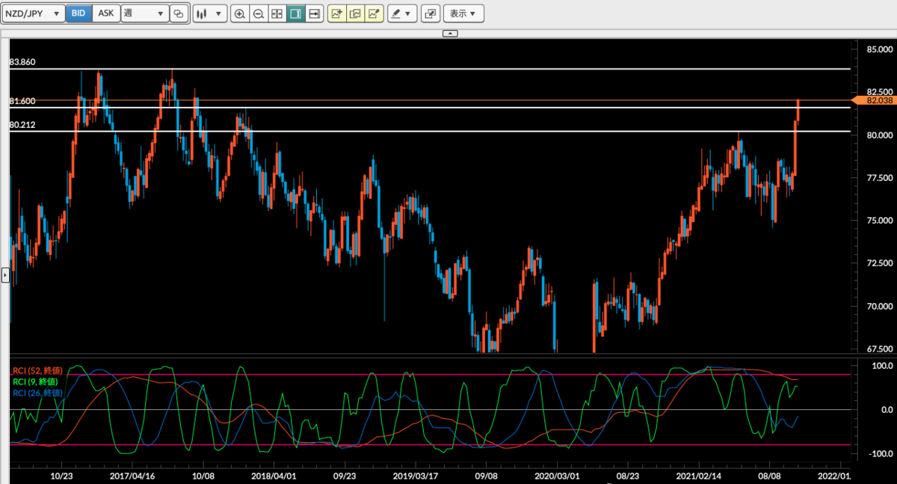Click the add indicator chart icon
Image resolution: width=897 pixels, height=484 pixels.
click(337, 13)
